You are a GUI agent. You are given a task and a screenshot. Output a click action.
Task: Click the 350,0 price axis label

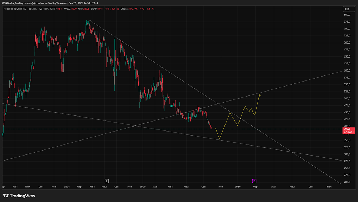coord(347,140)
